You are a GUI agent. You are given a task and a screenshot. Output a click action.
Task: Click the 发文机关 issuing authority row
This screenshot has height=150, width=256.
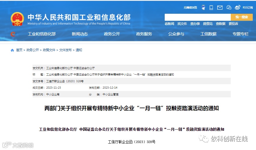[x=132, y=68]
